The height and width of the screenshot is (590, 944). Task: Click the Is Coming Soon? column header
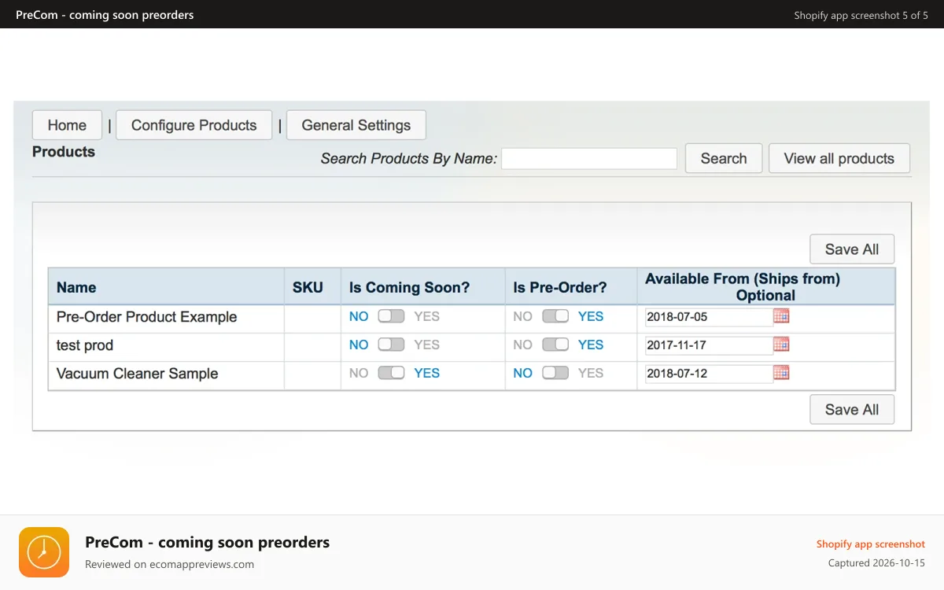(423, 287)
